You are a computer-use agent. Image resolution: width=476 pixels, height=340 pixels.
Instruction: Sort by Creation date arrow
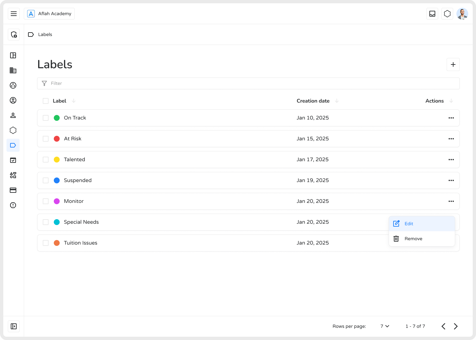coord(337,101)
